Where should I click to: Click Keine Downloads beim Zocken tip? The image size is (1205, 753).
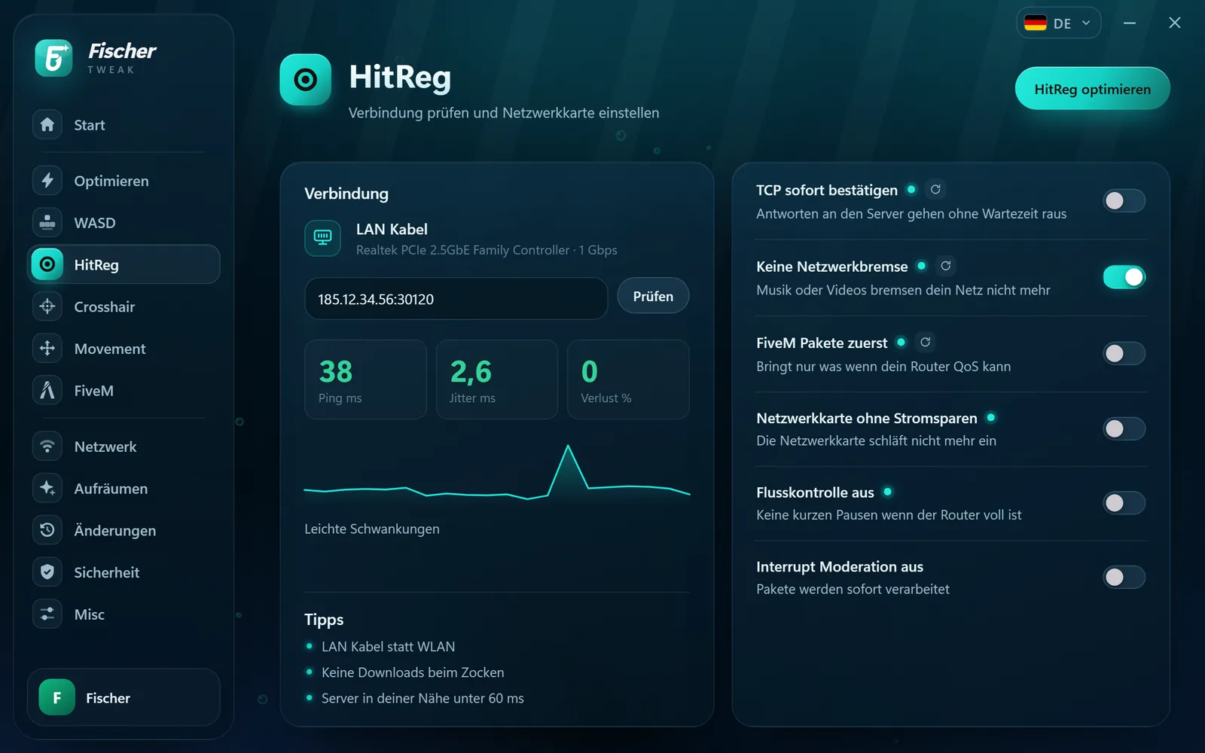[x=413, y=672]
